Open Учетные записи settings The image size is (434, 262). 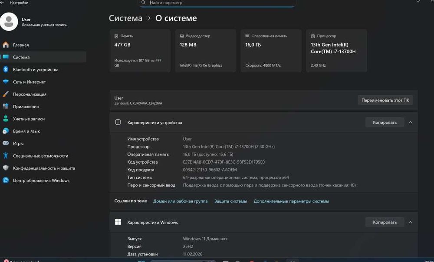click(43, 119)
